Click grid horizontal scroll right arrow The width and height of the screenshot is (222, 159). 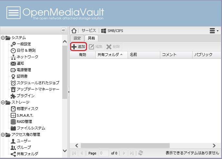pos(214,145)
